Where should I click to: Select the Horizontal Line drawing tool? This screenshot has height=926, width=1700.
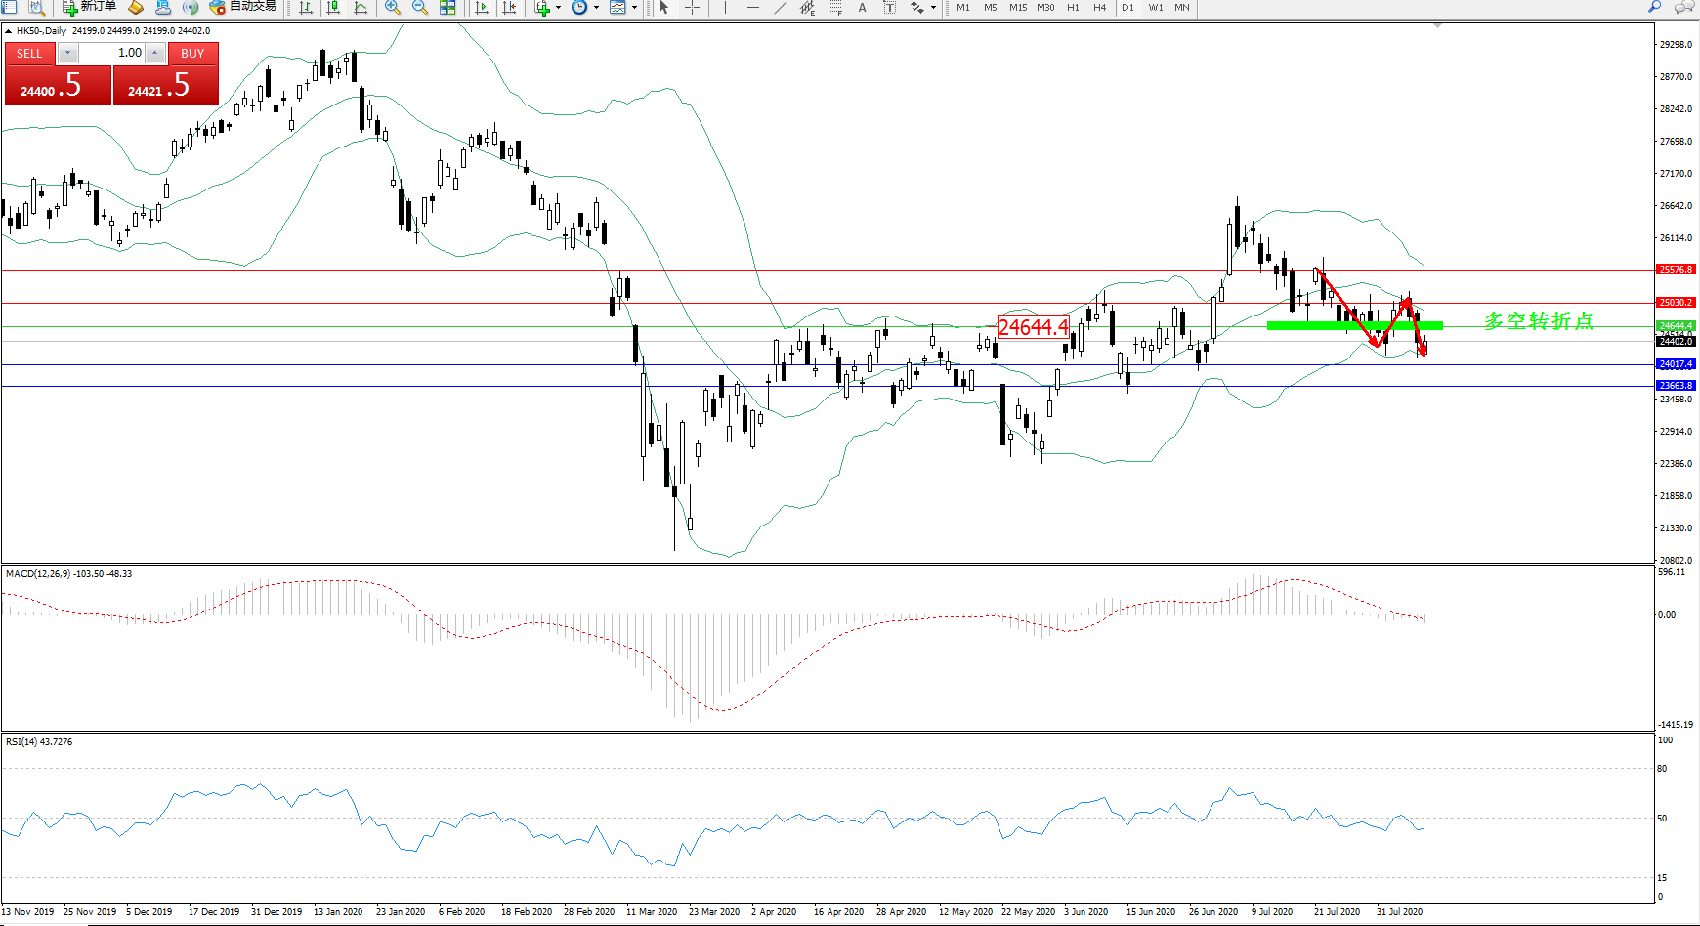tap(752, 8)
